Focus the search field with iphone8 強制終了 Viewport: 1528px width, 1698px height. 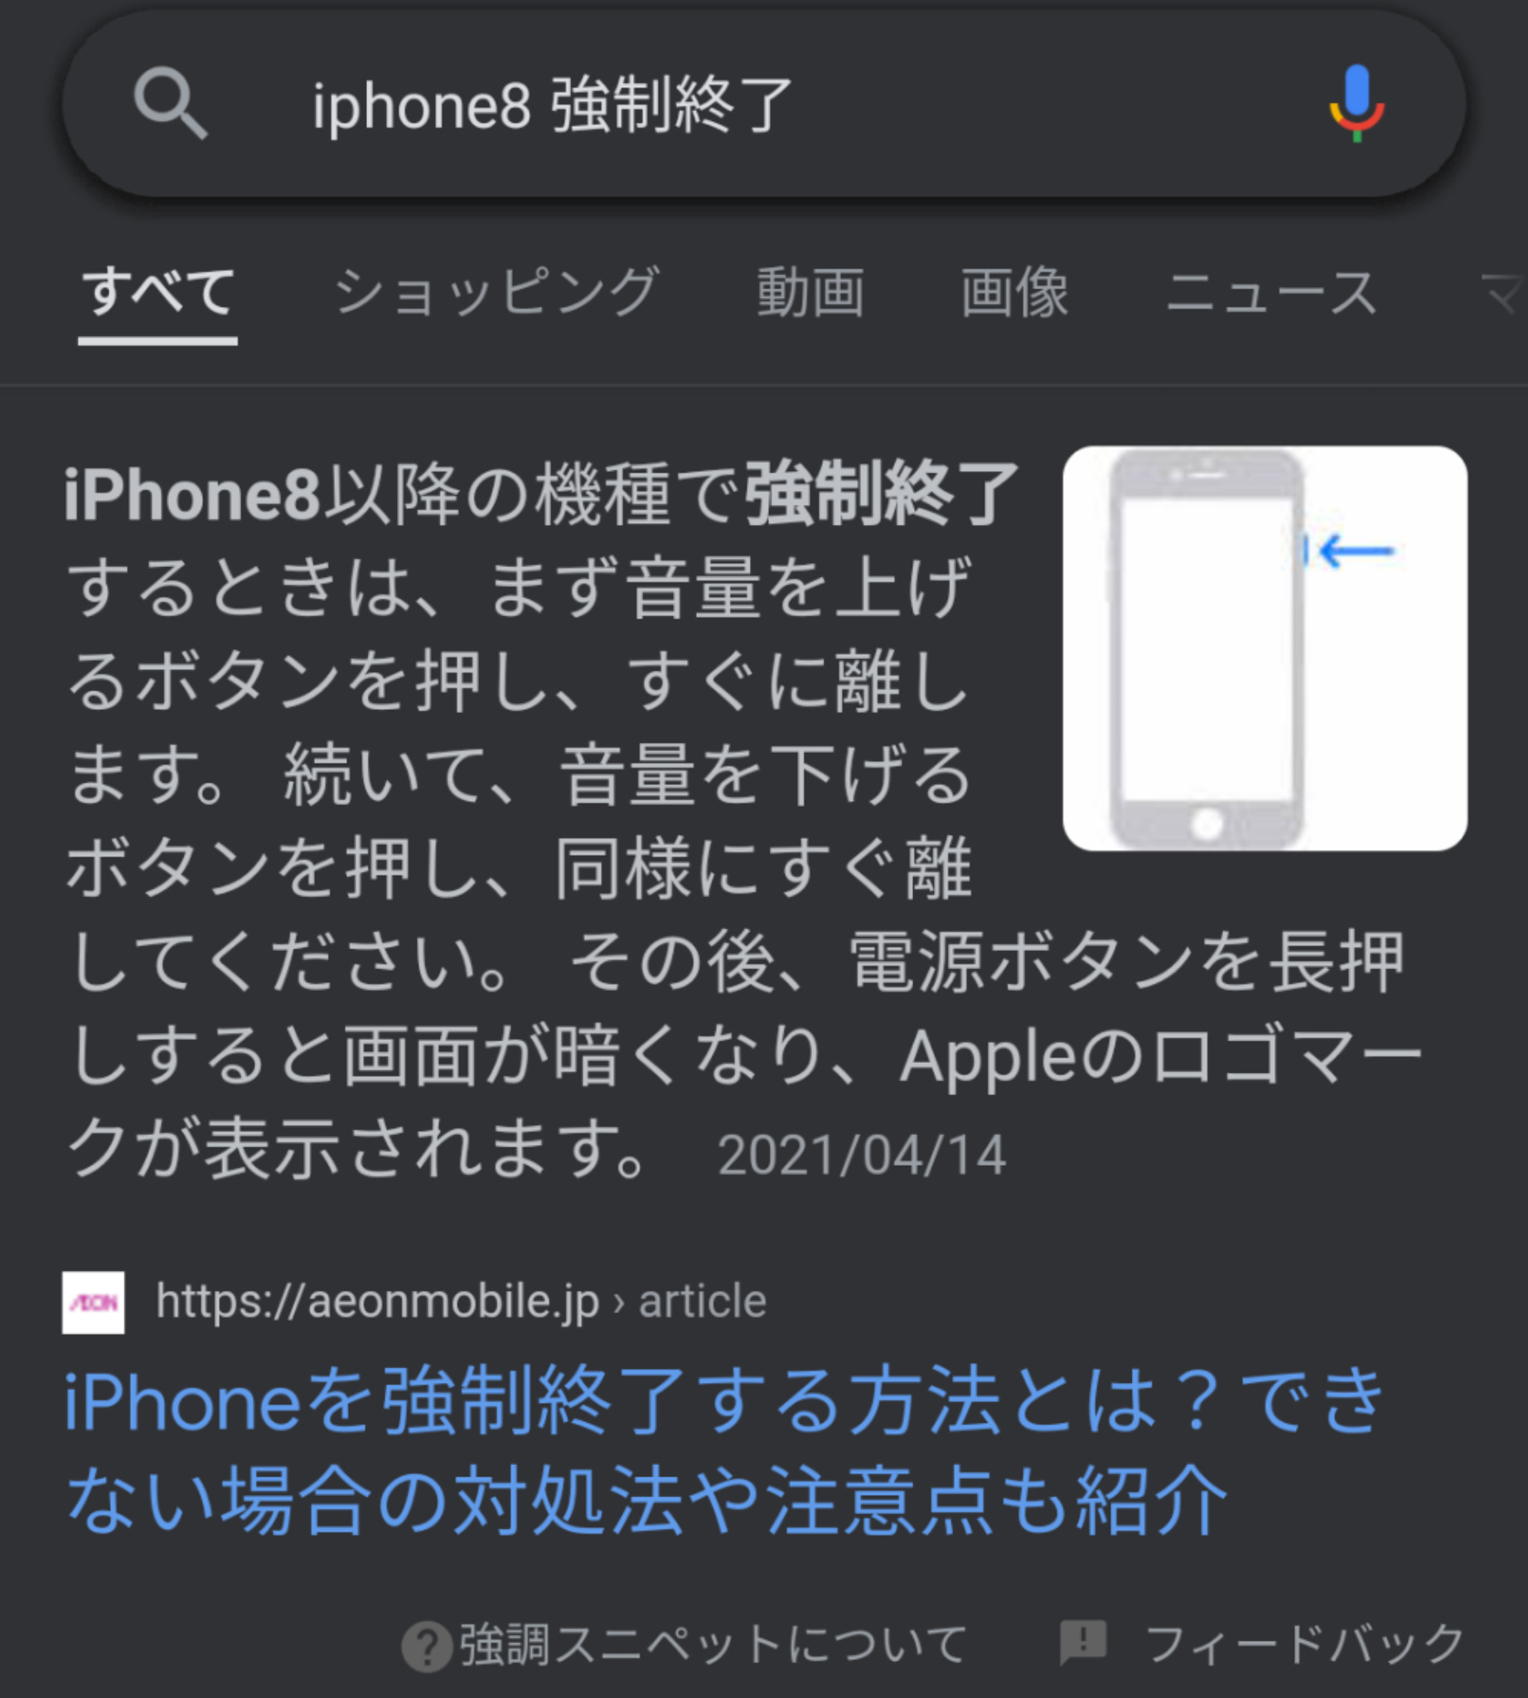(764, 105)
